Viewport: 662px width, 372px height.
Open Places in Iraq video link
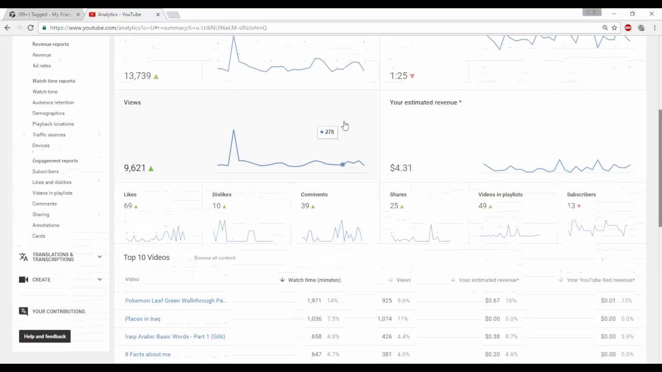click(x=143, y=319)
